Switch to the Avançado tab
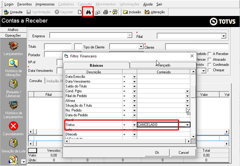The width and height of the screenshot is (240, 166). coord(163,65)
